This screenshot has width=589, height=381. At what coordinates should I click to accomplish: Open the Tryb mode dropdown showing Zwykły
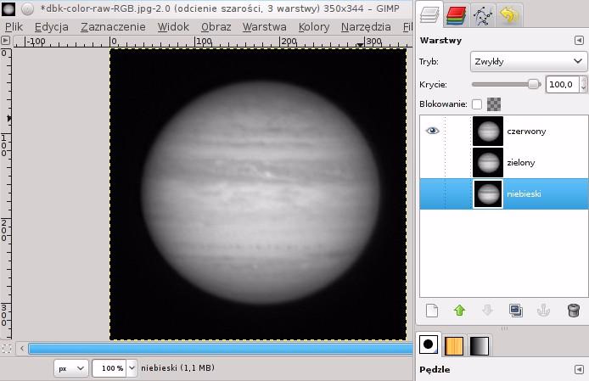click(528, 61)
